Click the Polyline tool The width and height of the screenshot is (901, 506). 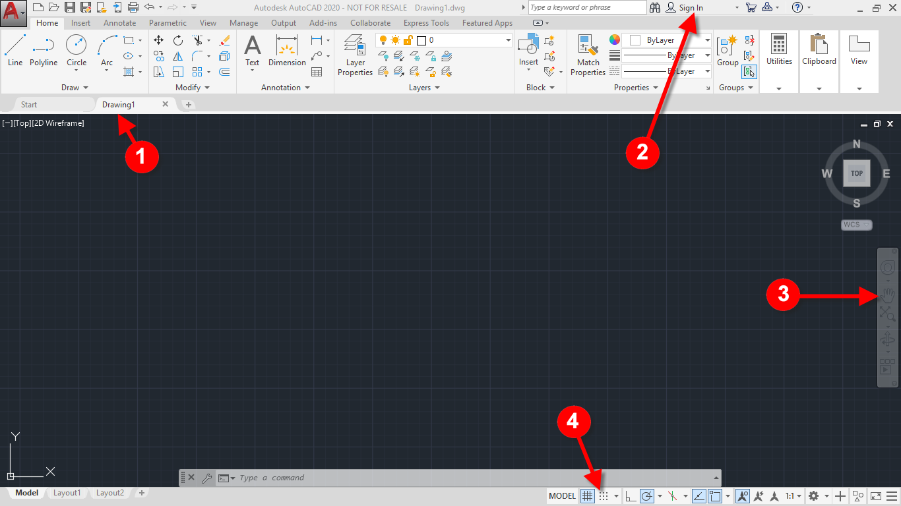pos(44,51)
